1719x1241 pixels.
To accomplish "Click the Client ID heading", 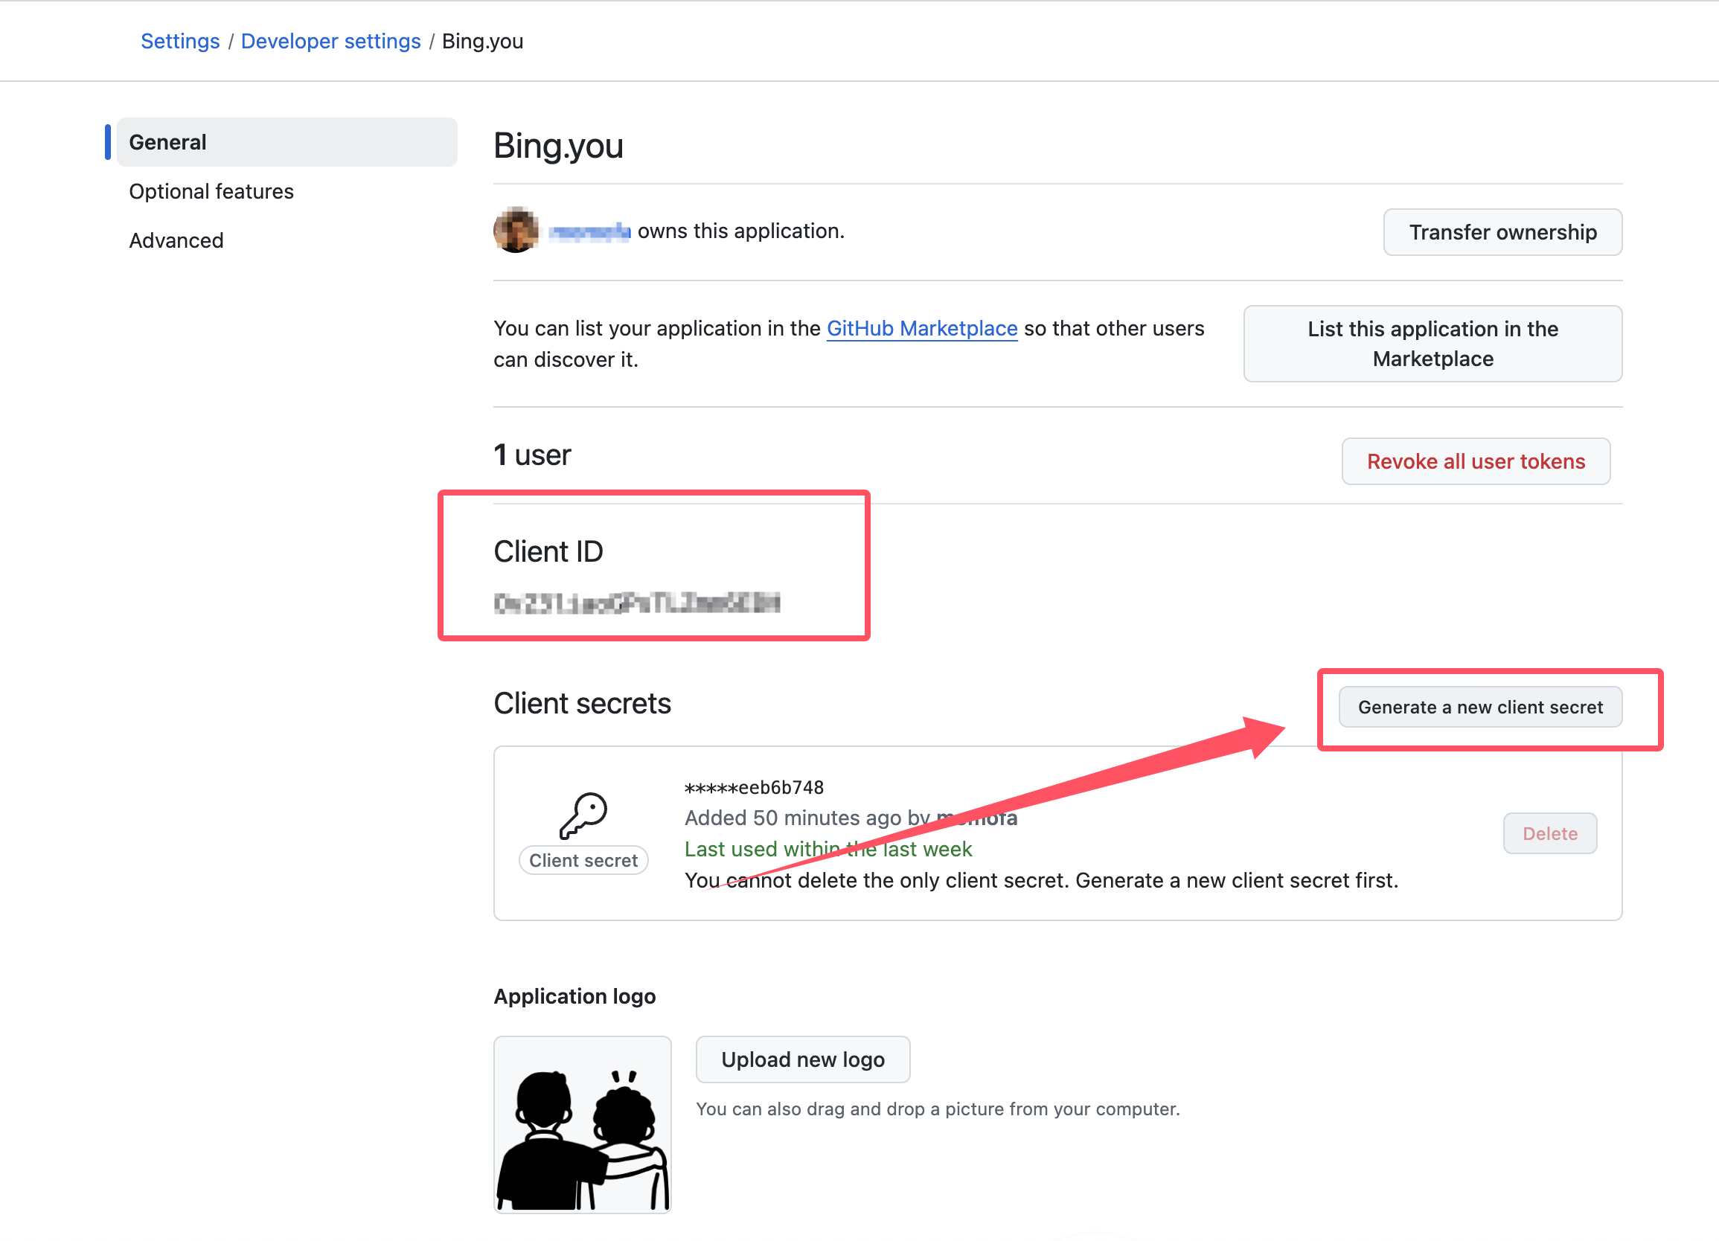I will click(548, 551).
